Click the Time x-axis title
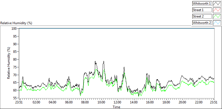The height and width of the screenshot is (109, 222). [117, 107]
